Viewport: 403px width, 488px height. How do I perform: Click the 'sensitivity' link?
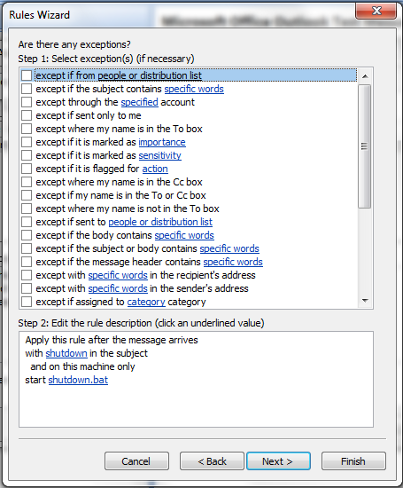159,155
